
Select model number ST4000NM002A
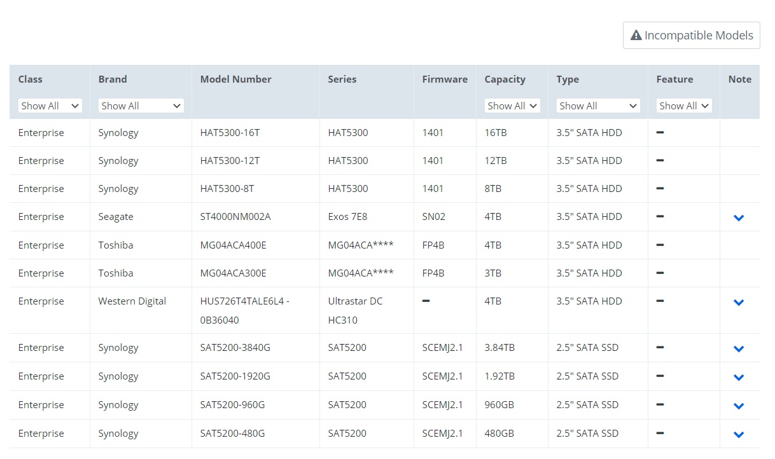tap(235, 217)
